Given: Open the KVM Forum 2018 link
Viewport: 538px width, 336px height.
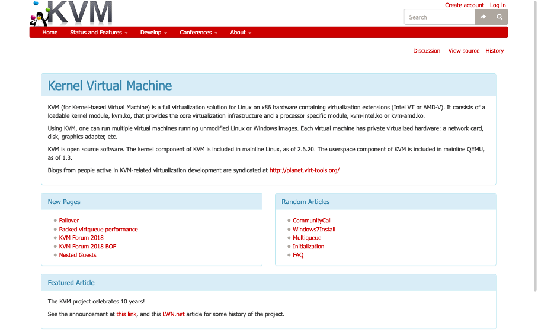Looking at the screenshot, I should coord(81,238).
